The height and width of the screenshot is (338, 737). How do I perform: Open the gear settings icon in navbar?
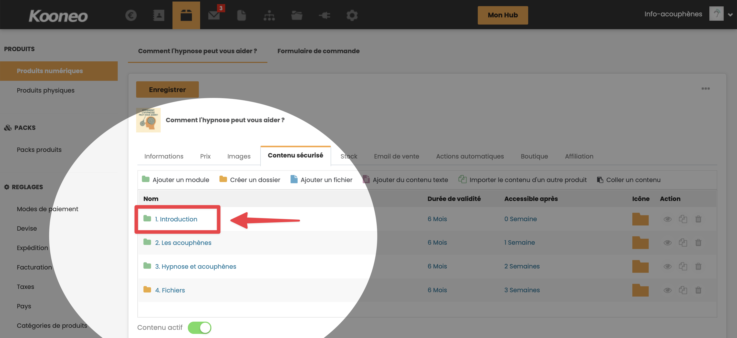pyautogui.click(x=352, y=15)
